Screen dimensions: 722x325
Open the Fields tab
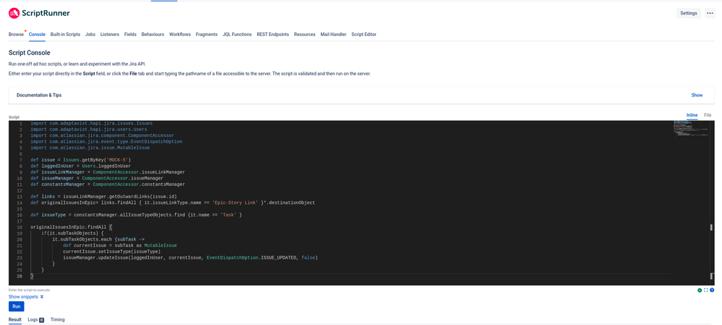(x=130, y=35)
